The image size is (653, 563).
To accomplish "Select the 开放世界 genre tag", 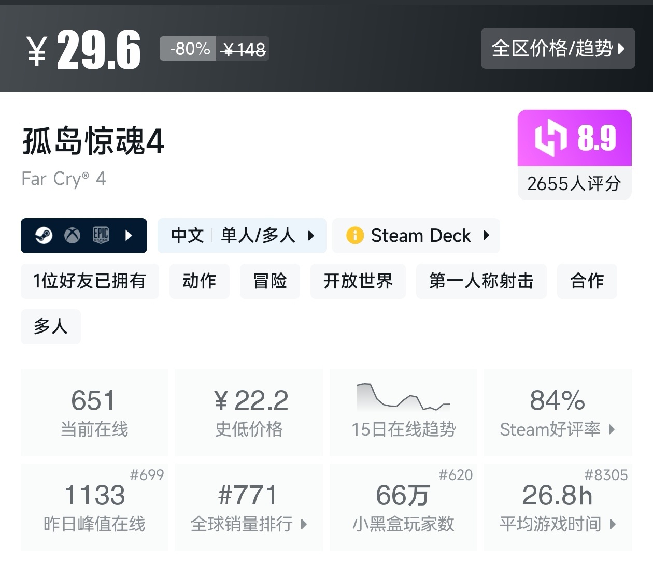I will [358, 281].
